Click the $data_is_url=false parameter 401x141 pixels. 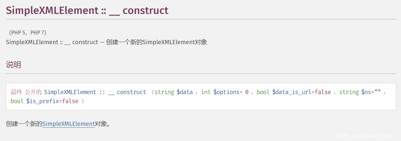pos(301,92)
